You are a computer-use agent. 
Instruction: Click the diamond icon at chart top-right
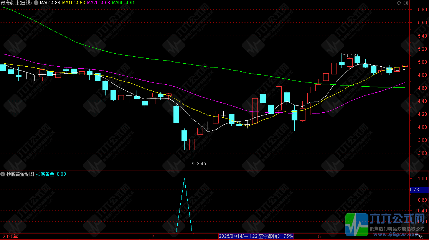[399, 3]
